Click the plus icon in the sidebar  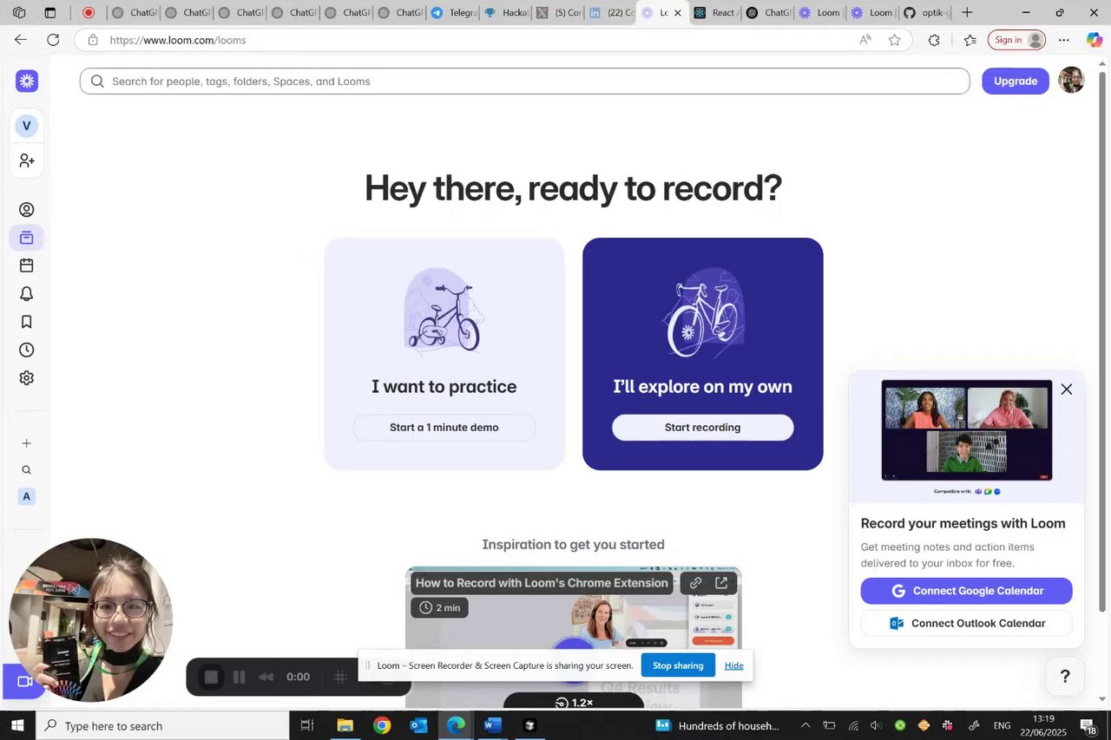click(x=26, y=443)
